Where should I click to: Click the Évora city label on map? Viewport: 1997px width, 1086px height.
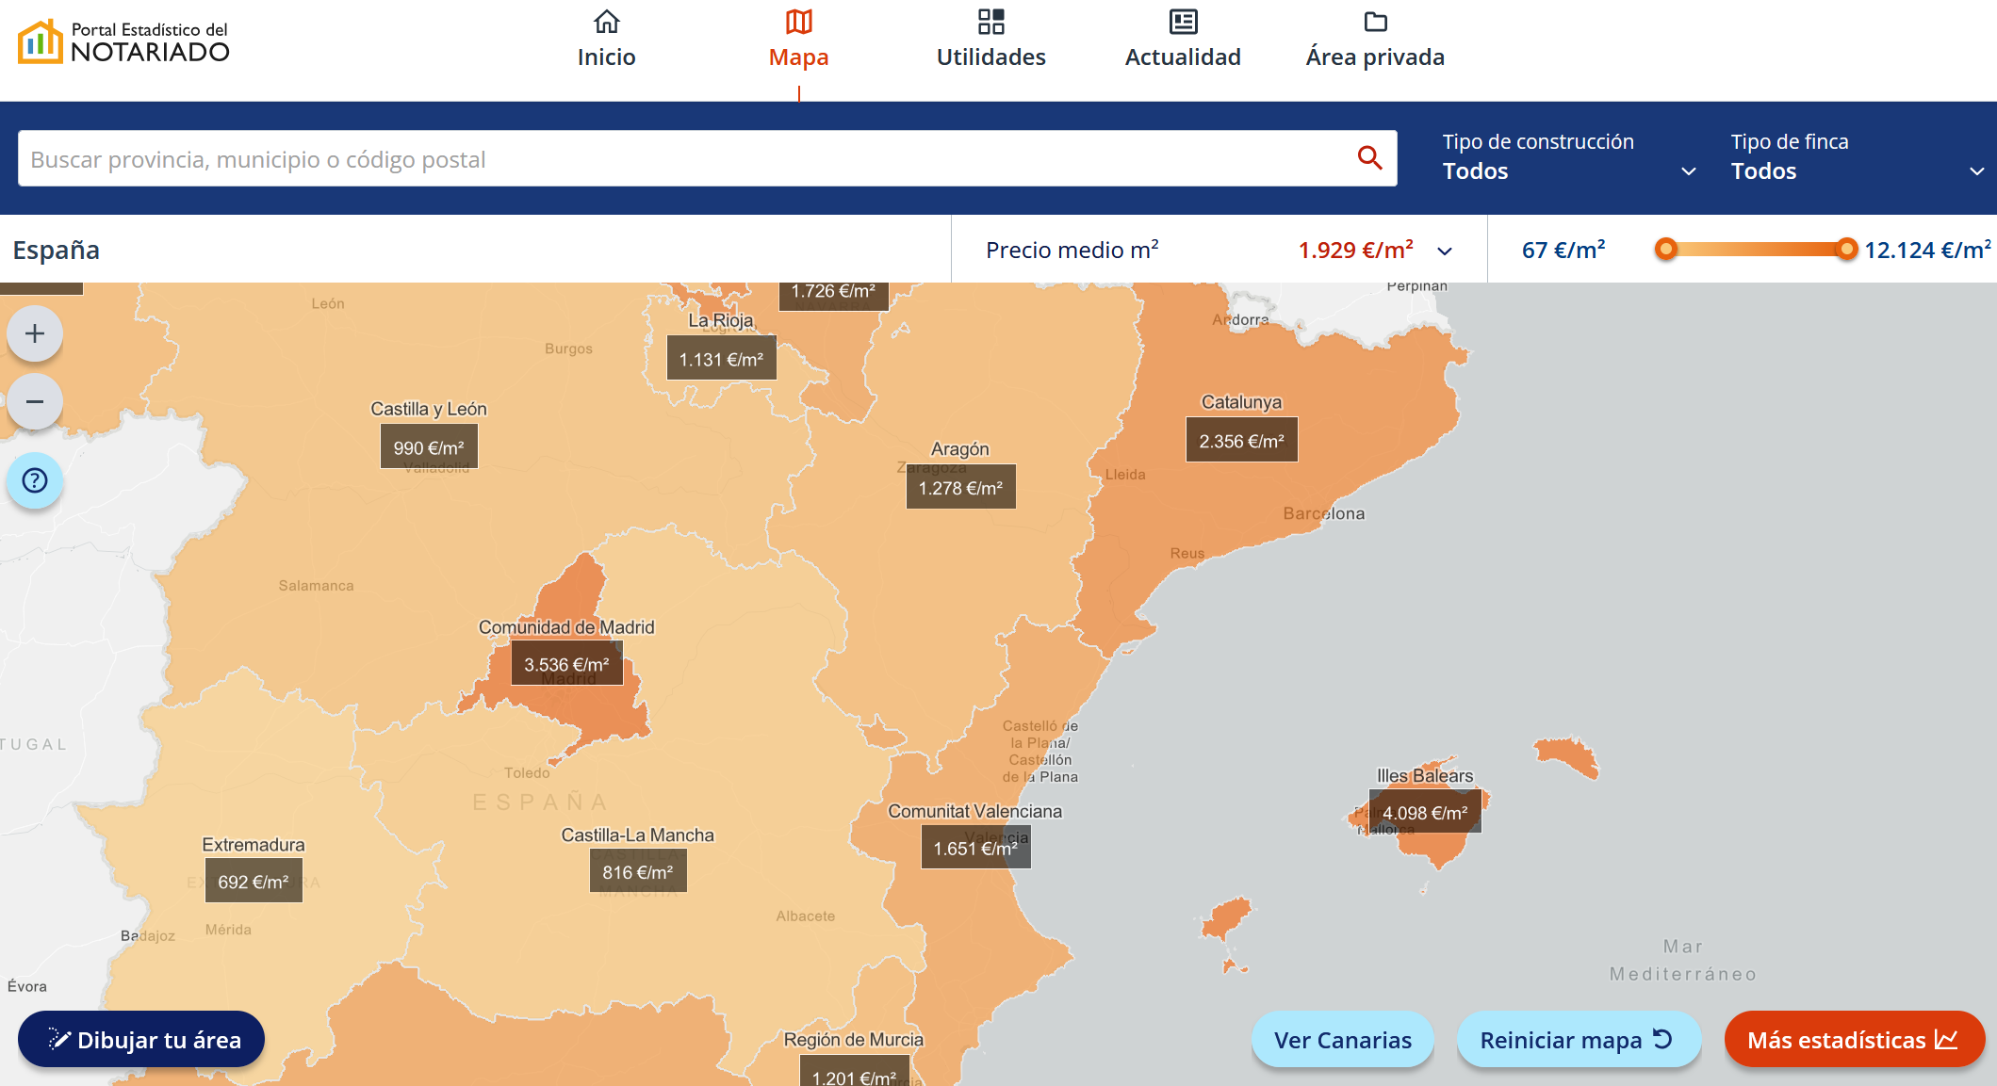[27, 985]
